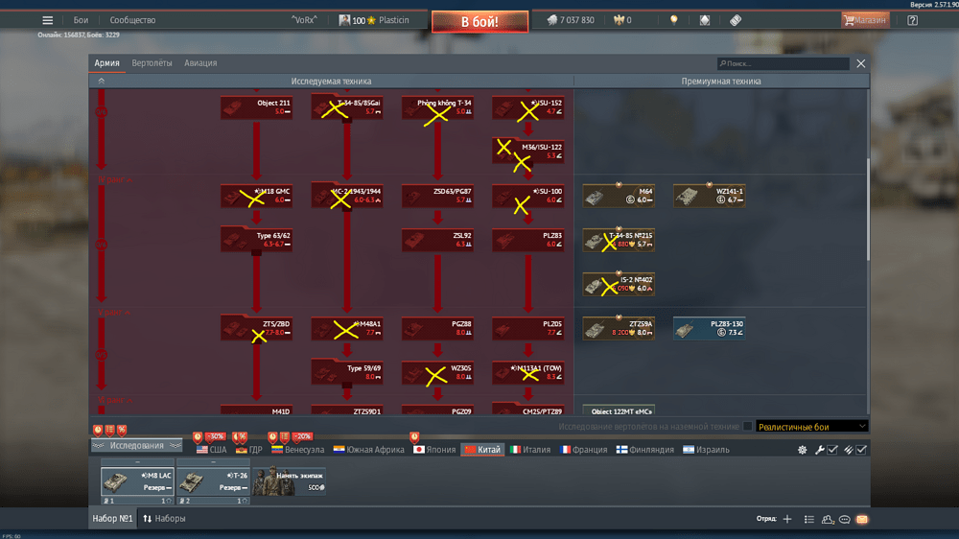Click the -30% discount badge above США

[x=215, y=436]
